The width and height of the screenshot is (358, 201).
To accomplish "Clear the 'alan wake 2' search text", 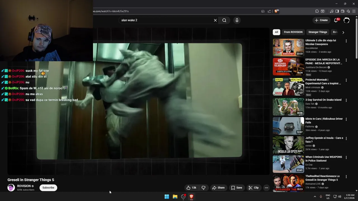I will (x=215, y=20).
